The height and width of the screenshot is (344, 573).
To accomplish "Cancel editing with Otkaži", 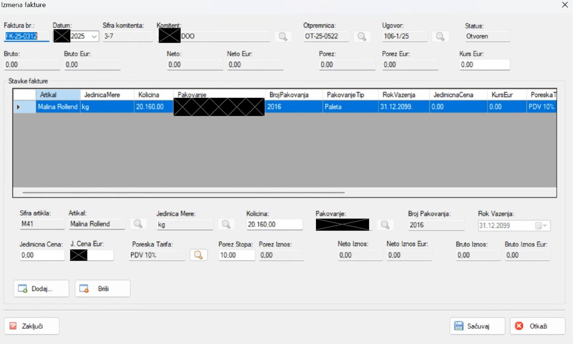I will [x=537, y=326].
